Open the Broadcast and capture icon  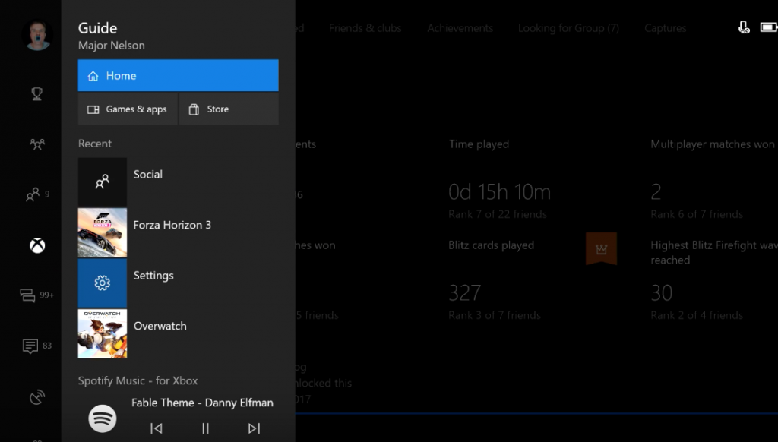(37, 397)
